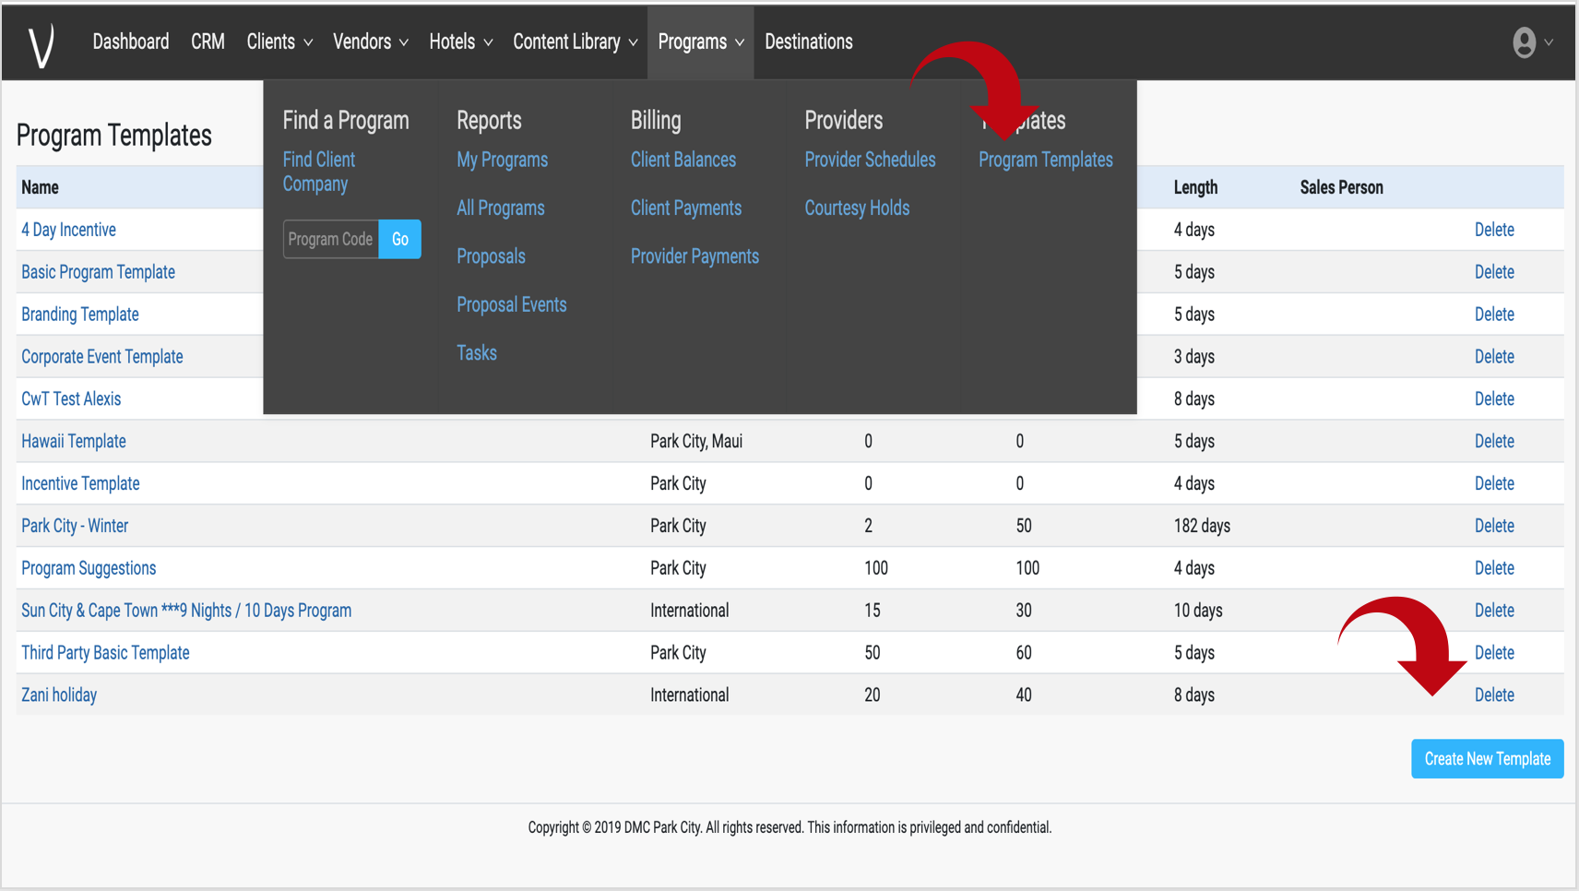Delete the 4 Day Incentive template

tap(1494, 230)
